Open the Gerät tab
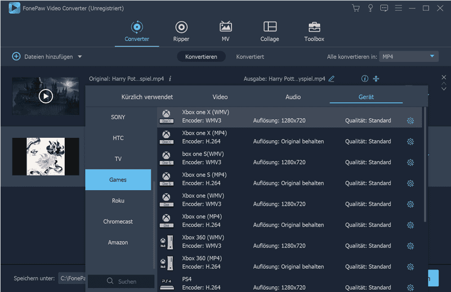Viewport: 451px width, 292px height. click(x=366, y=97)
